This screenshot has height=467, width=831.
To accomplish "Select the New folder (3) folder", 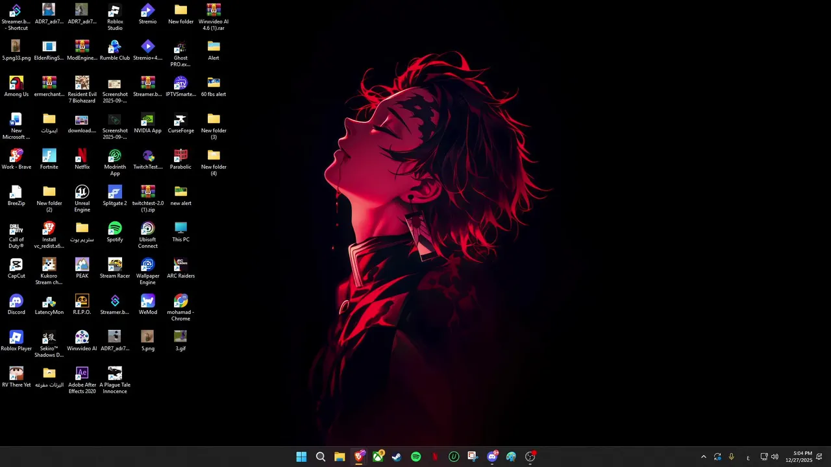I will click(x=214, y=126).
